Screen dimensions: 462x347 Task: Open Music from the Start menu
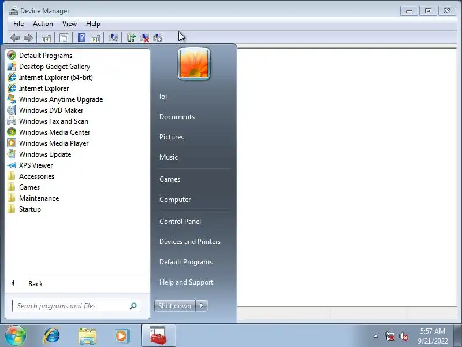[168, 157]
